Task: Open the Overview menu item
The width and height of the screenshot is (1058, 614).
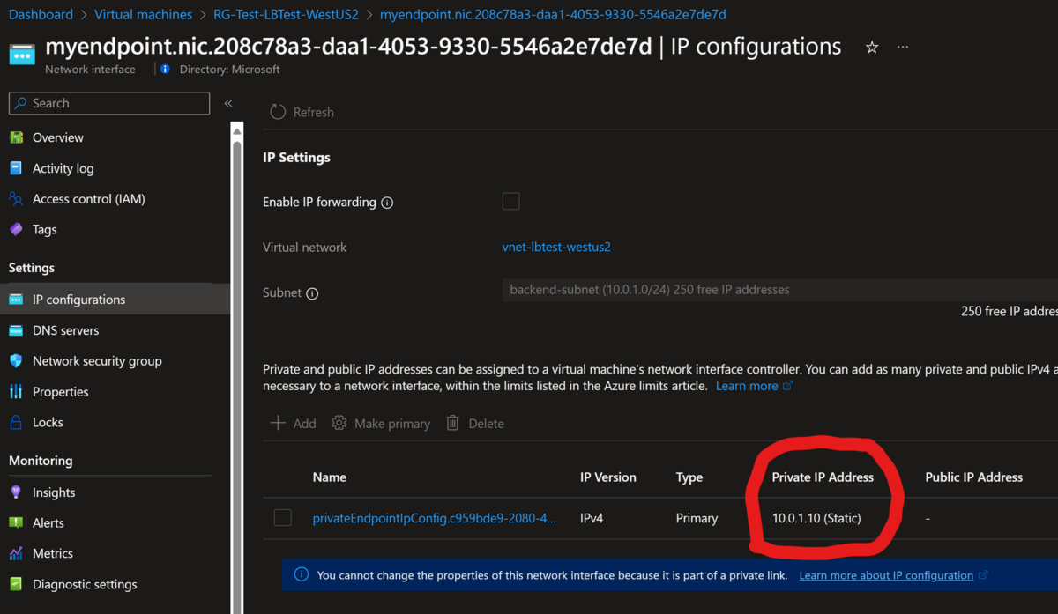Action: (58, 137)
